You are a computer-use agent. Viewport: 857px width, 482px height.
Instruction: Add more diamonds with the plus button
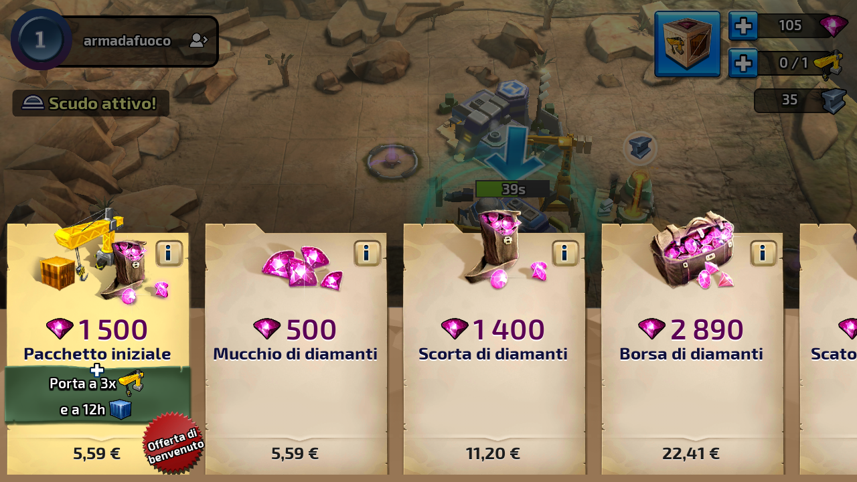coord(743,27)
